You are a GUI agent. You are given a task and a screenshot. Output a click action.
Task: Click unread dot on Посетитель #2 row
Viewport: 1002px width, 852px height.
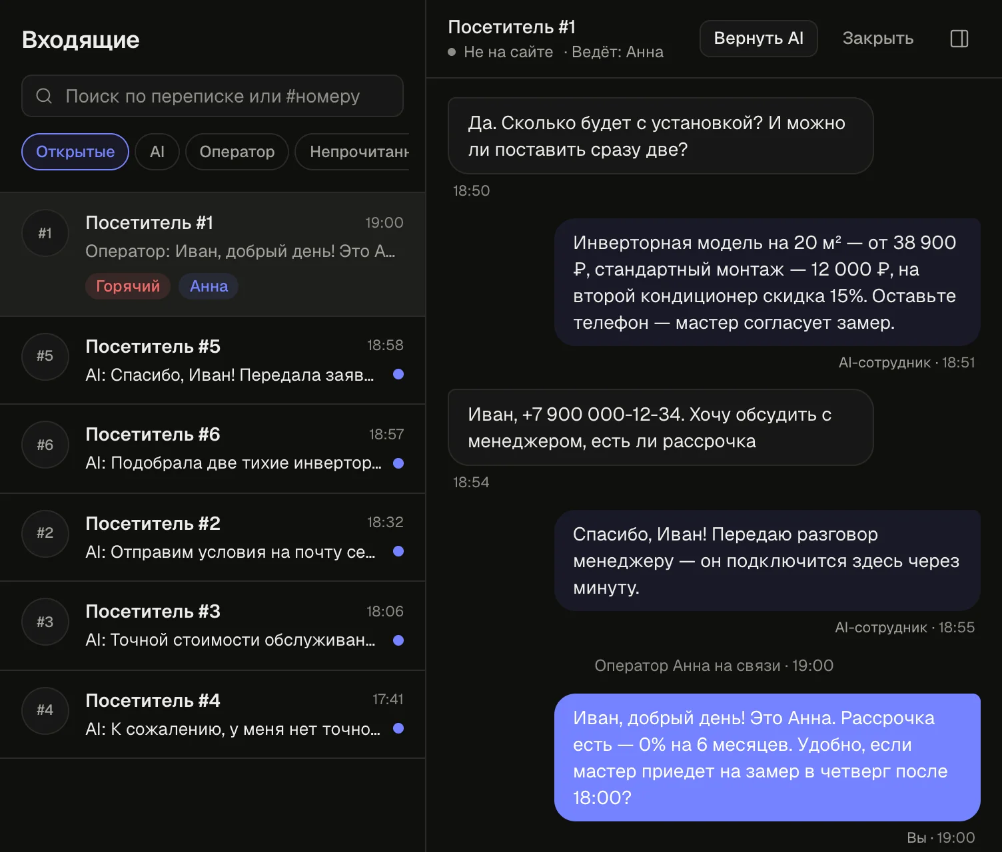click(x=398, y=551)
